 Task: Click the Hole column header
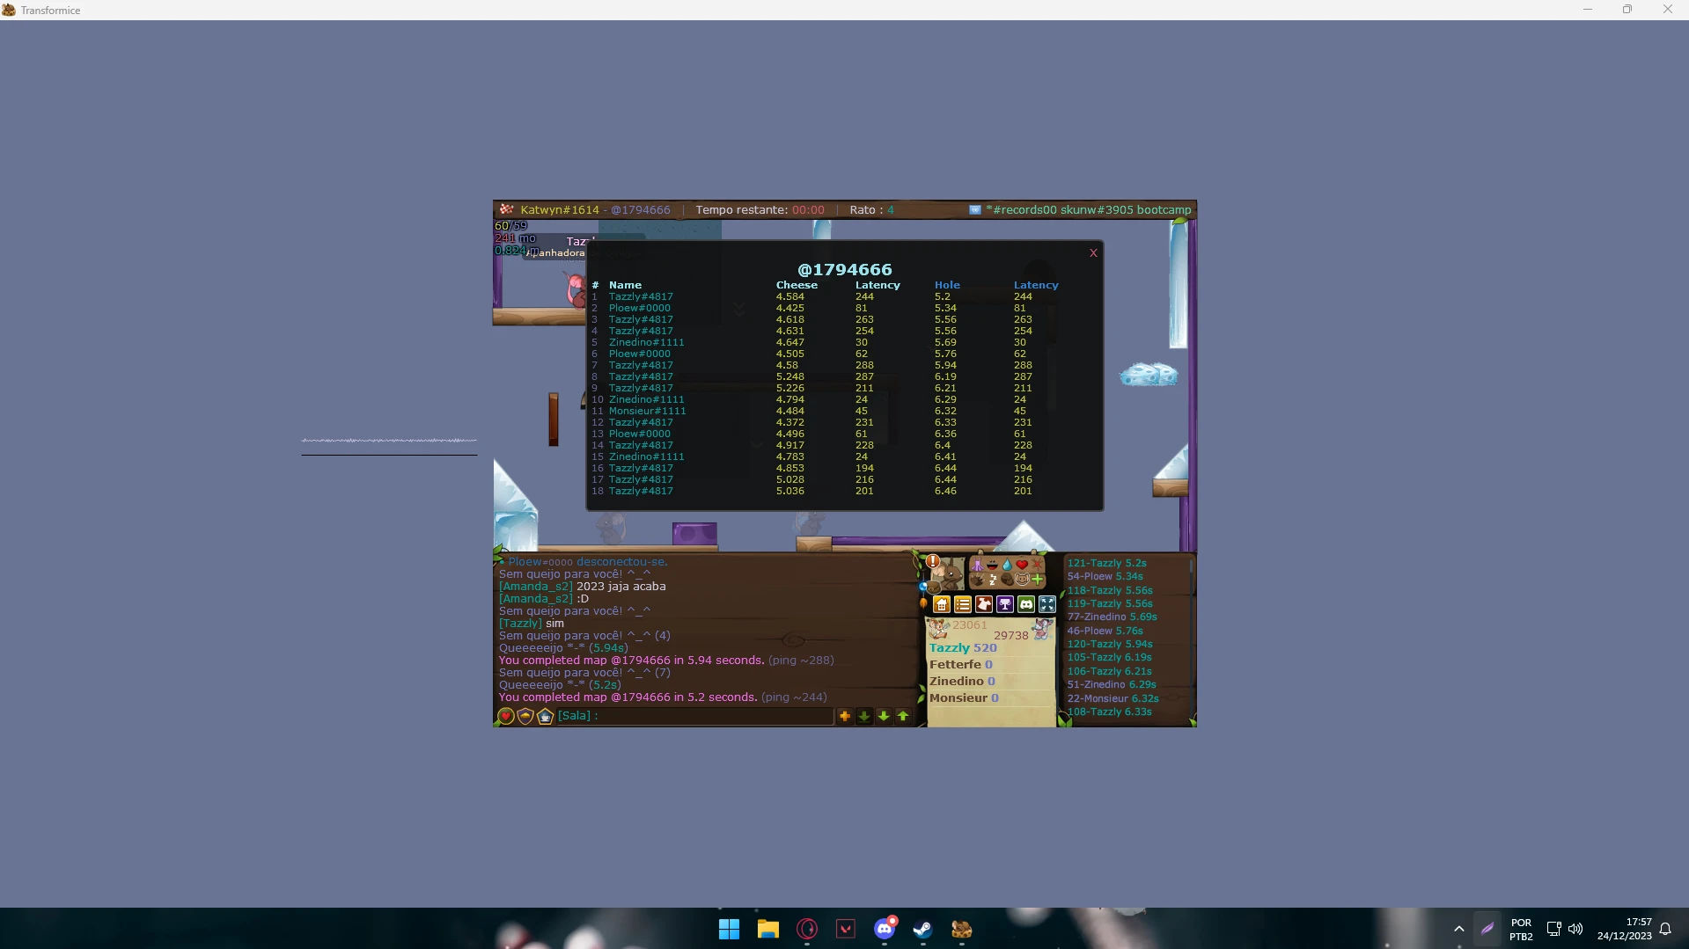(947, 285)
